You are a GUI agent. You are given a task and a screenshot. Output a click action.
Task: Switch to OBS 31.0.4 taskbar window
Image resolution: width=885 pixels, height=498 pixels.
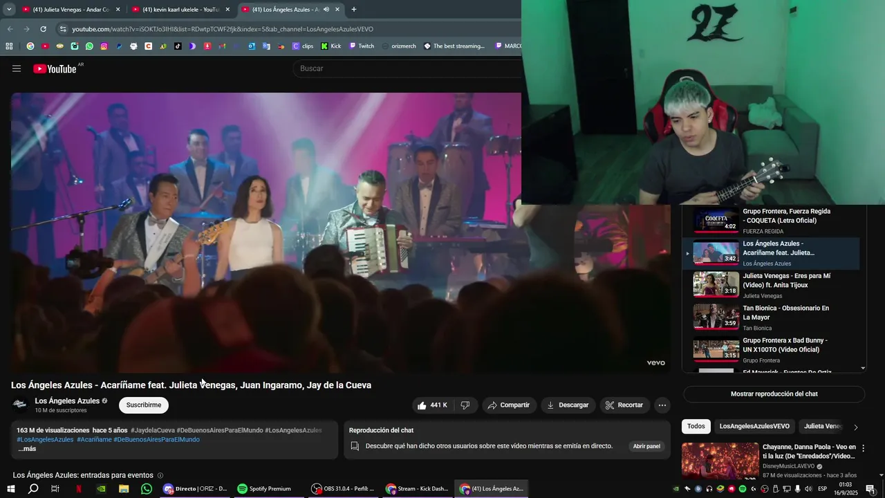pos(343,489)
